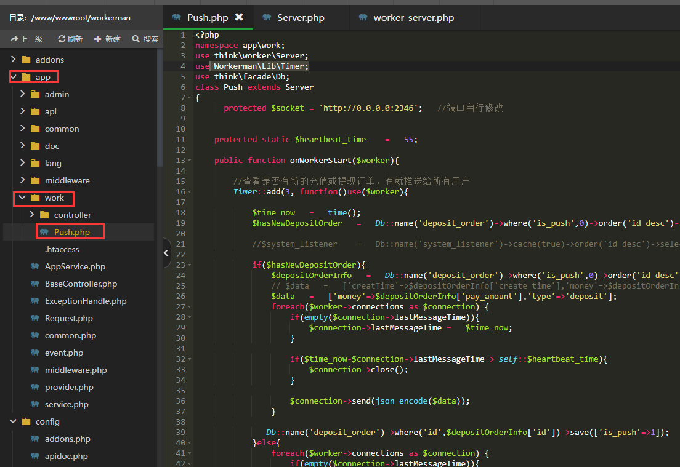Open event.php in the file tree

click(x=64, y=353)
